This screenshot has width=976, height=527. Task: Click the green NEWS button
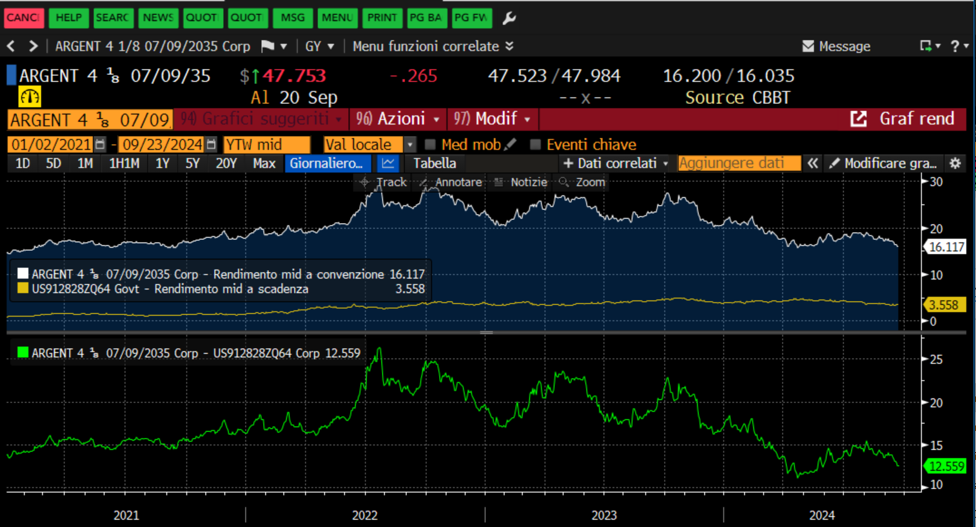click(x=158, y=18)
